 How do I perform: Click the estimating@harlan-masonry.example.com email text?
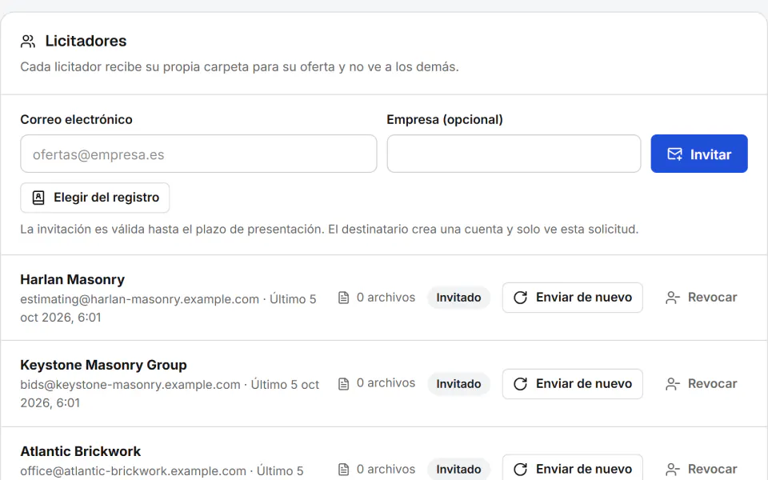pos(139,299)
